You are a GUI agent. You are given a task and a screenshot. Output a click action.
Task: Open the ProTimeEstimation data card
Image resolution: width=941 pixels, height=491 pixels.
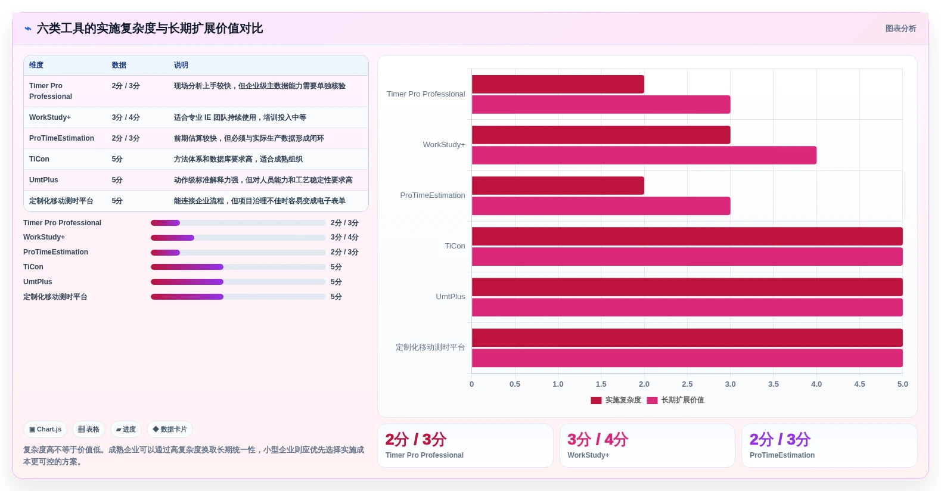coord(830,446)
